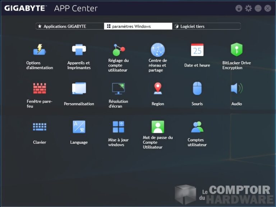The height and width of the screenshot is (207, 276).
Task: Open the Réglage du compte utilisateur icon
Action: coord(119,50)
